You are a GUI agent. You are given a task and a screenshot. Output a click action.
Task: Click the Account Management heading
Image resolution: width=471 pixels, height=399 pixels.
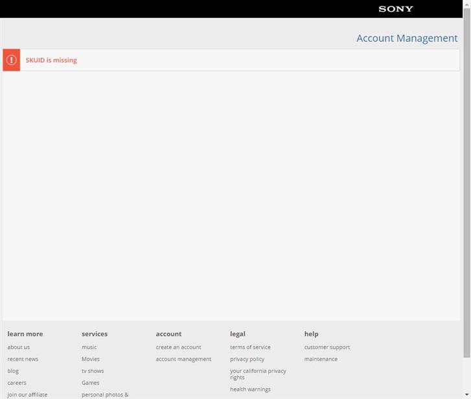[407, 38]
